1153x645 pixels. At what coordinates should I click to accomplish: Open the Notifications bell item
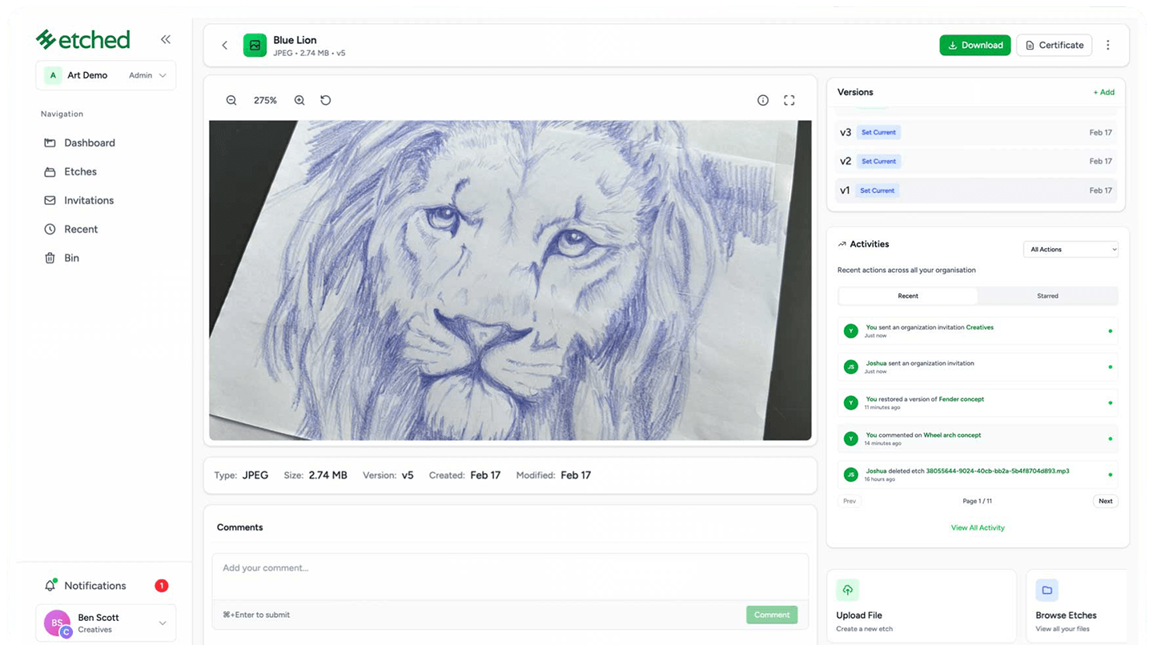94,586
